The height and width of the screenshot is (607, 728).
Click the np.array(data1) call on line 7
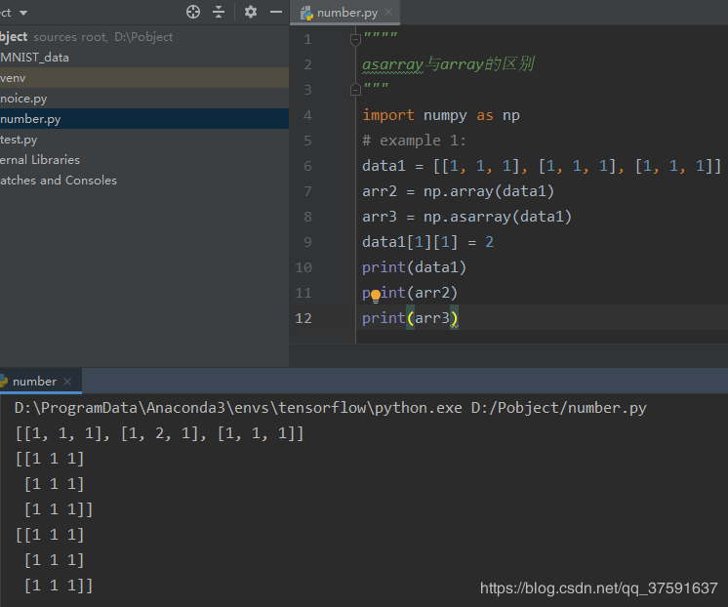coord(489,191)
